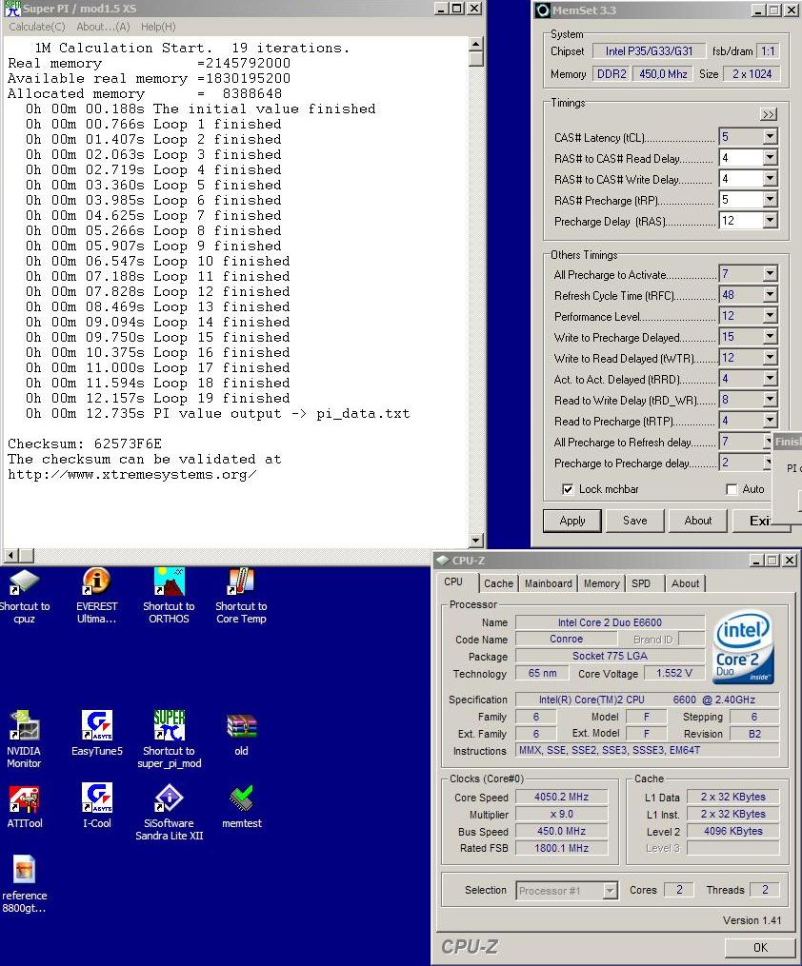Click Super PI vertical scrollbar up arrow

click(x=476, y=44)
